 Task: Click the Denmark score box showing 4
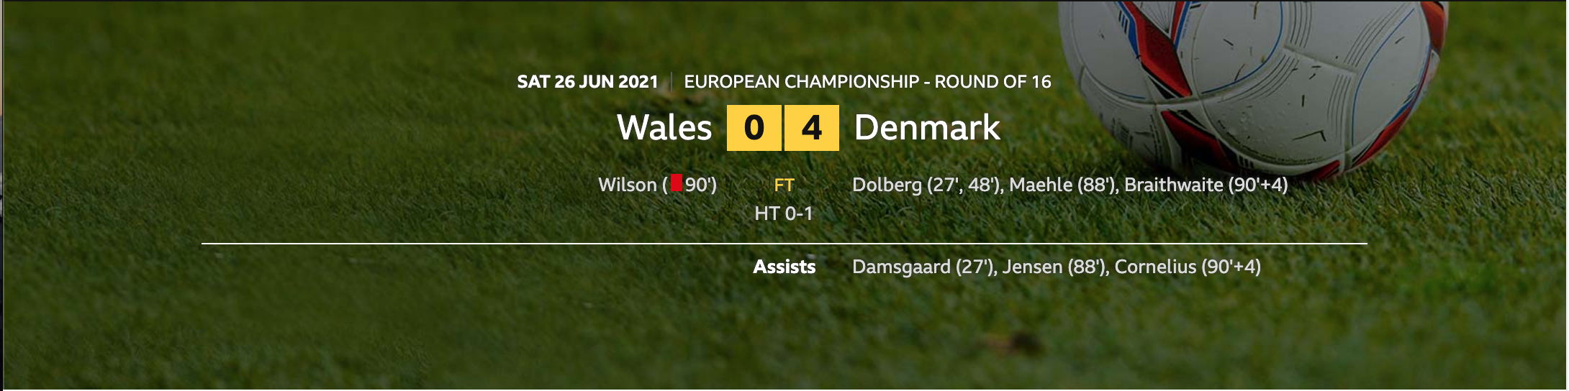[x=811, y=128]
